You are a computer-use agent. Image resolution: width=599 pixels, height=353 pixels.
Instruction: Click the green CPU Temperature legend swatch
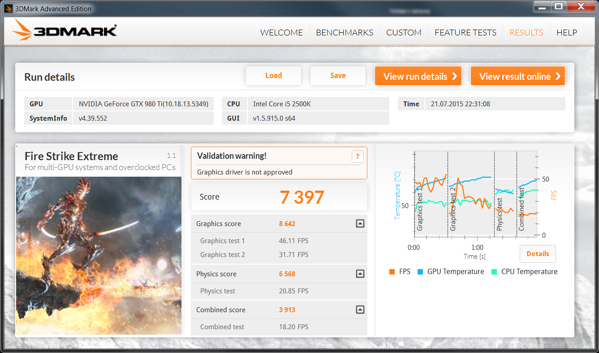click(x=494, y=271)
